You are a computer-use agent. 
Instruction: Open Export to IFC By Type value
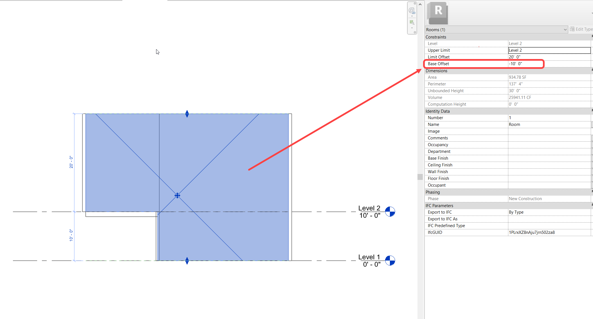click(x=549, y=212)
